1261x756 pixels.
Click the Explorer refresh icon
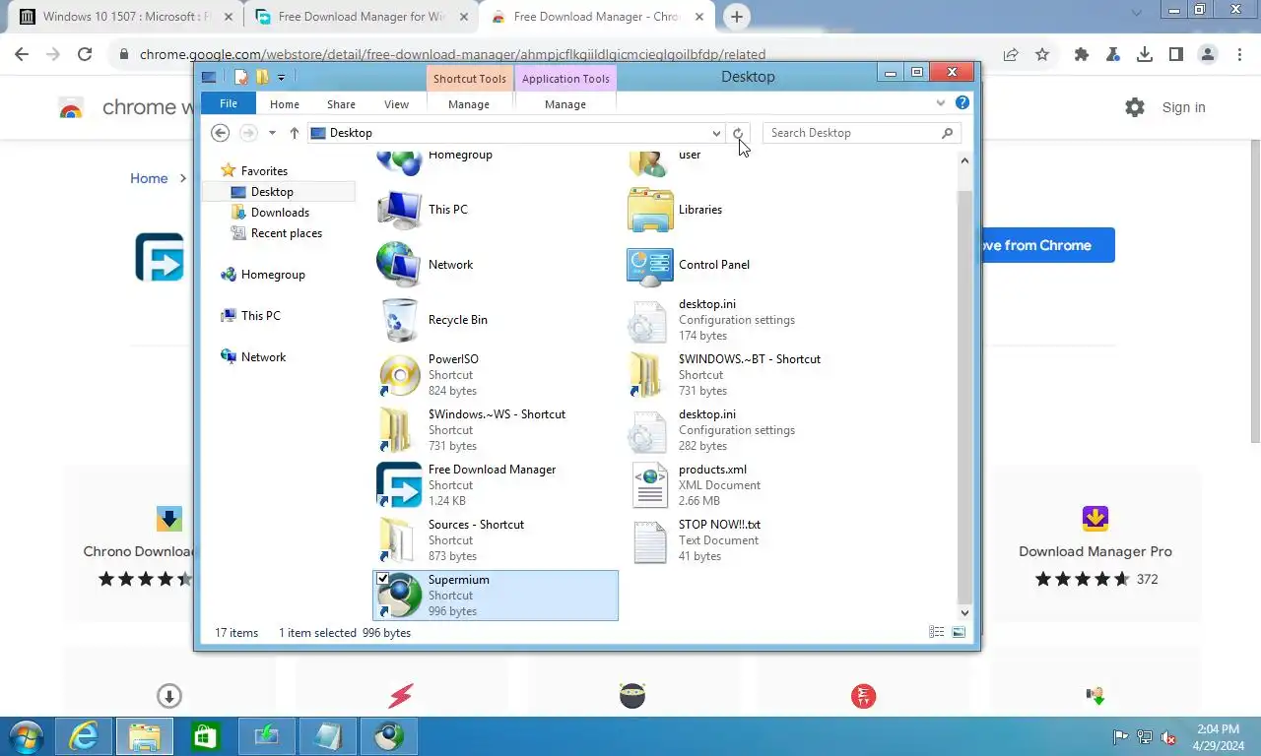pyautogui.click(x=738, y=133)
